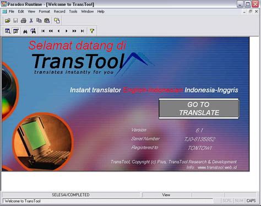Open the Help menu
Screen dimensions: 261x206
tap(101, 12)
